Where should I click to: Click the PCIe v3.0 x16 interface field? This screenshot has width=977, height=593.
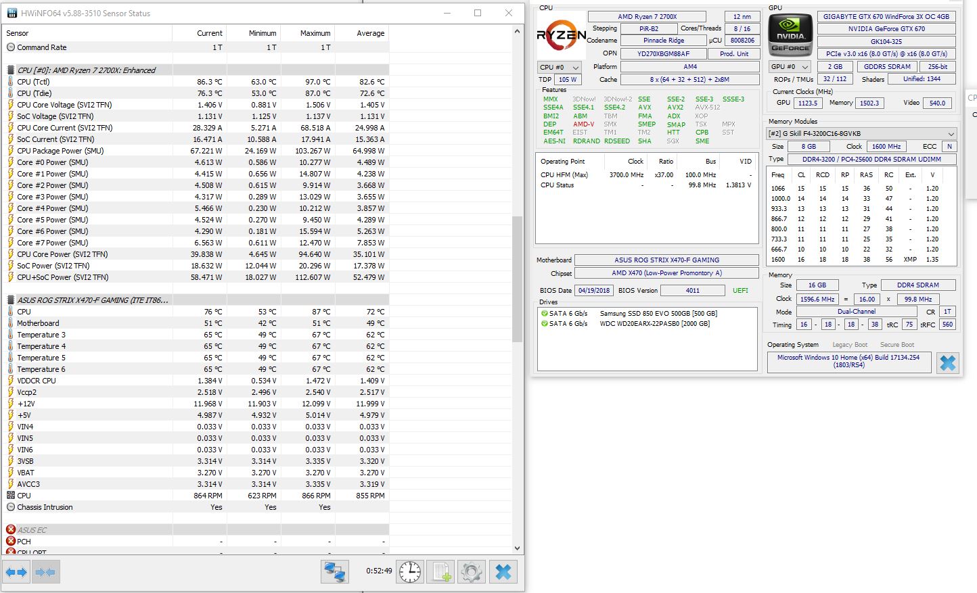pos(886,54)
